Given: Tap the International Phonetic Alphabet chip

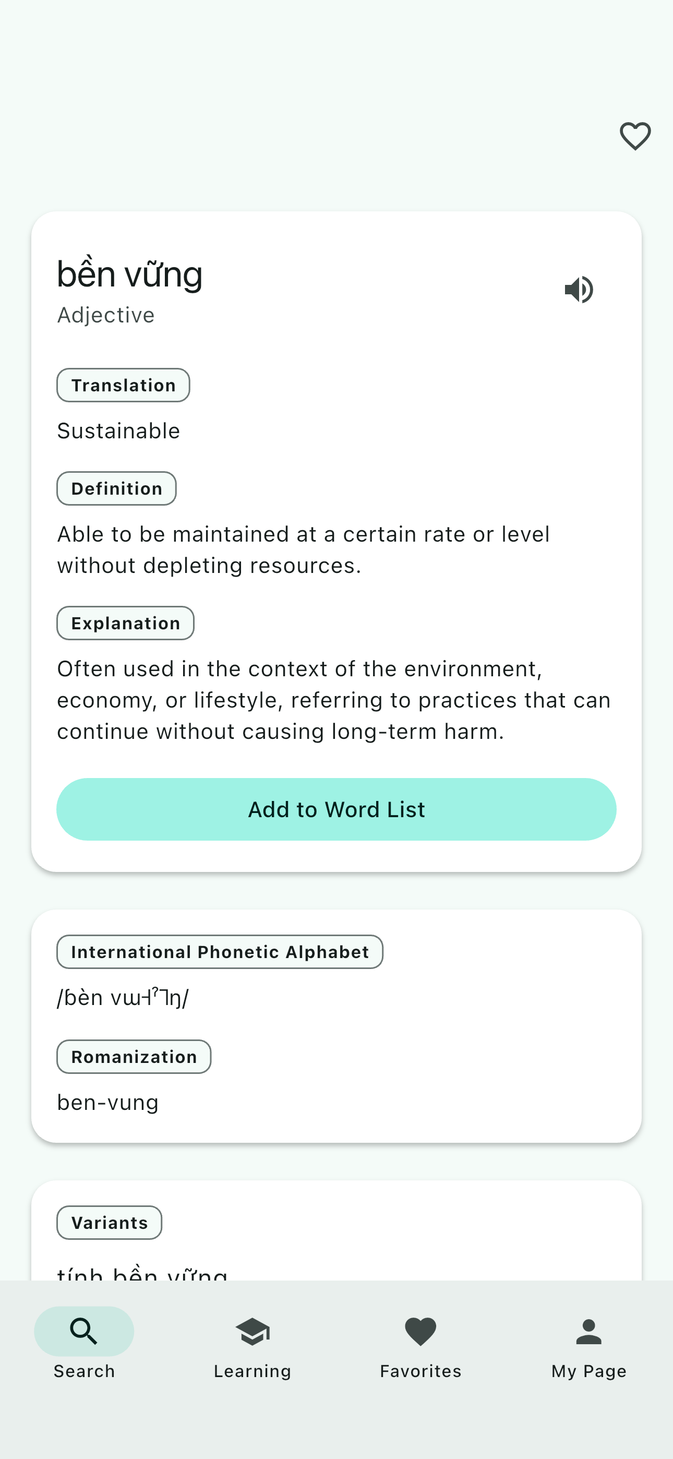Looking at the screenshot, I should coord(220,951).
